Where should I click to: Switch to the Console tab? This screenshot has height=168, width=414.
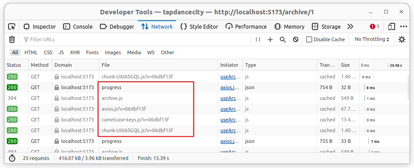(78, 26)
